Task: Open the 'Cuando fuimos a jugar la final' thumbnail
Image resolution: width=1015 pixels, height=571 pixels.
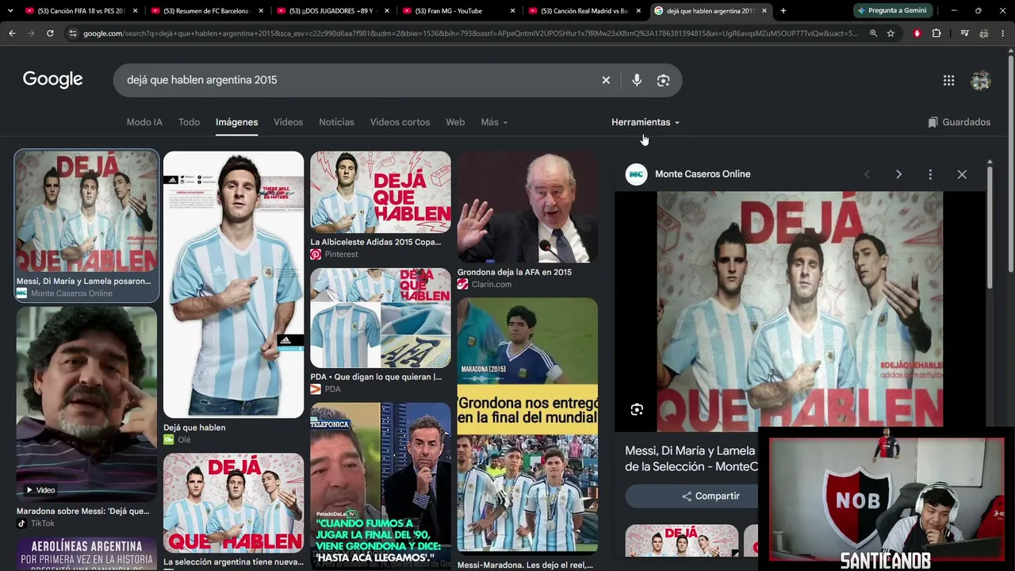Action: click(380, 485)
